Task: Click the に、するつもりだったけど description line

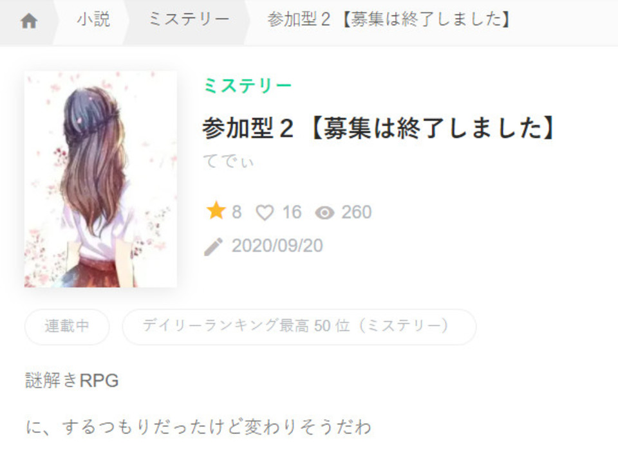Action: 198,426
